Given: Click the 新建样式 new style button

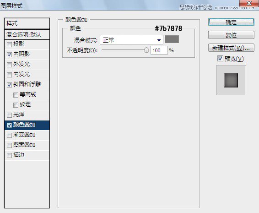Looking at the screenshot, I should tap(231, 48).
